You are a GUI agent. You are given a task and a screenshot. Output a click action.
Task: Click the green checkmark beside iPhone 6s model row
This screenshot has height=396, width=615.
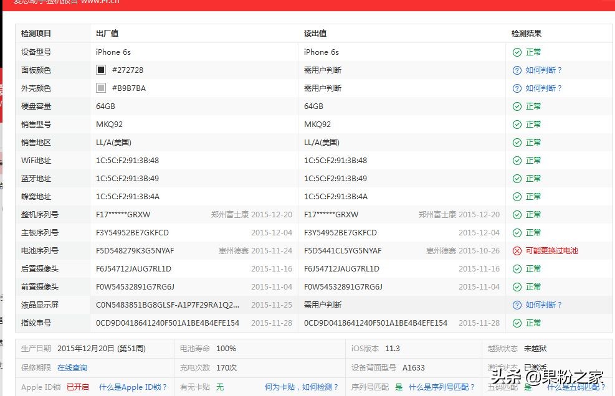[517, 52]
